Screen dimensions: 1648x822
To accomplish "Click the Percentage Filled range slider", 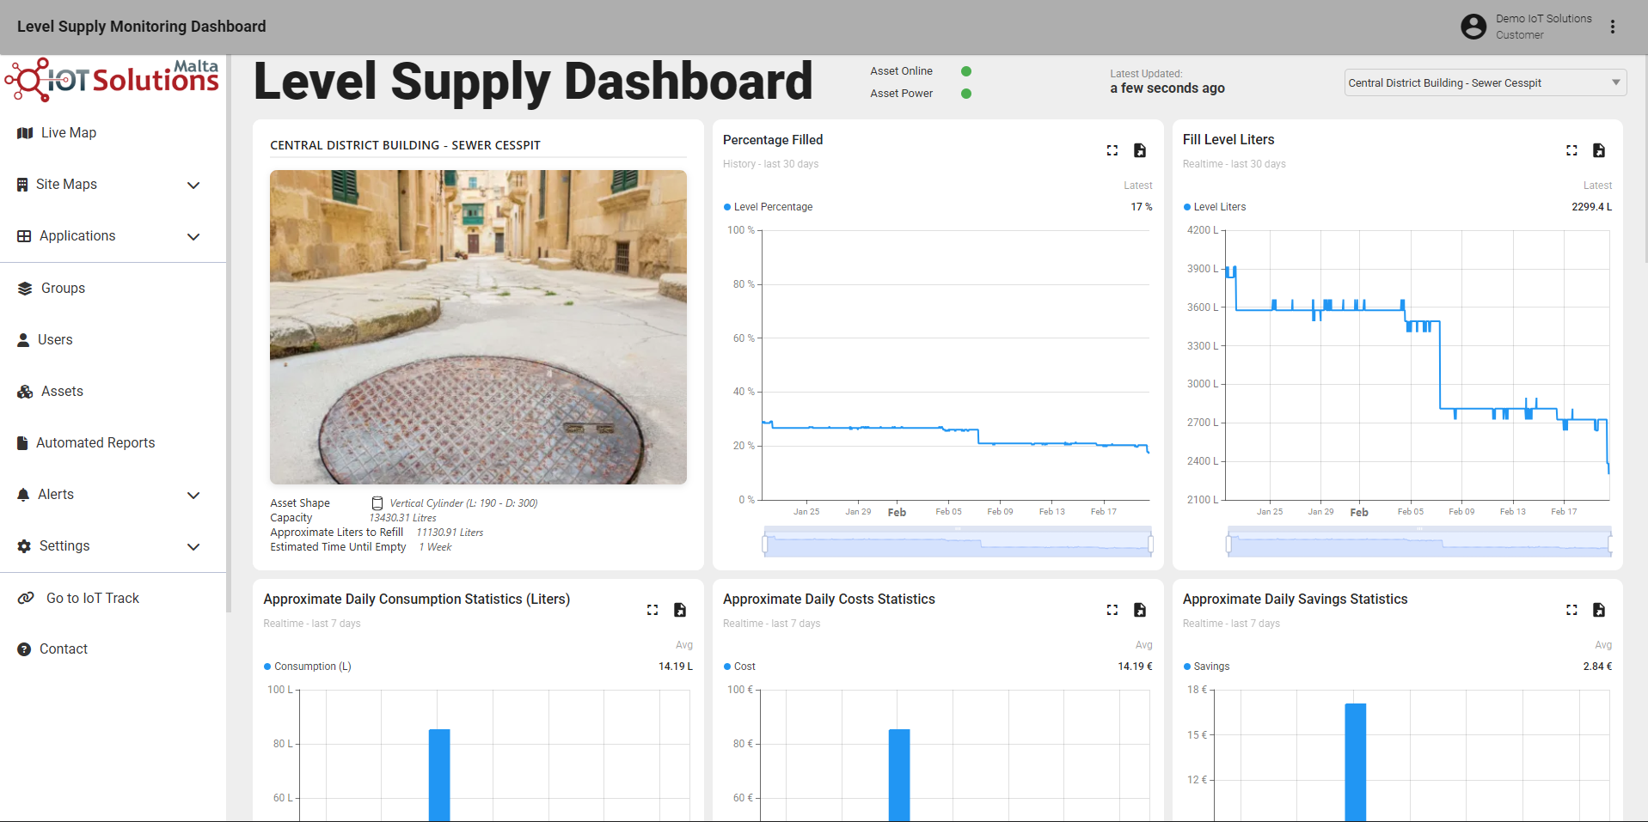I will (958, 543).
